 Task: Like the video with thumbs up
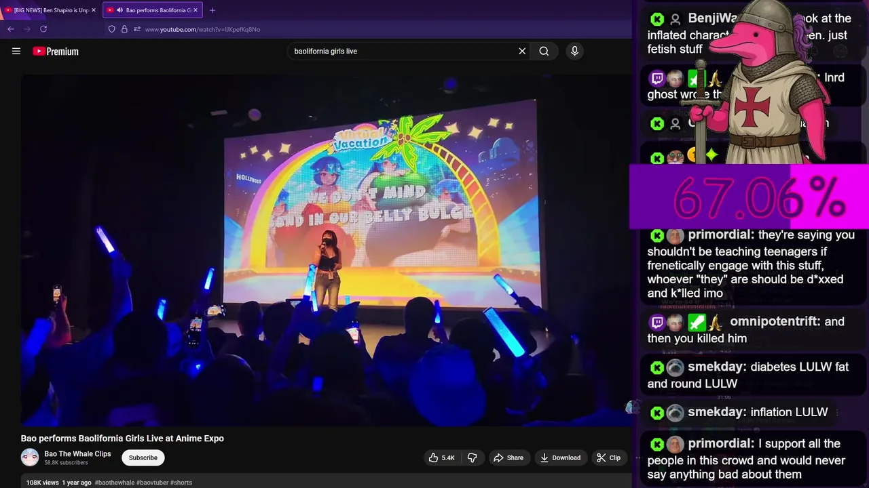[x=441, y=457]
